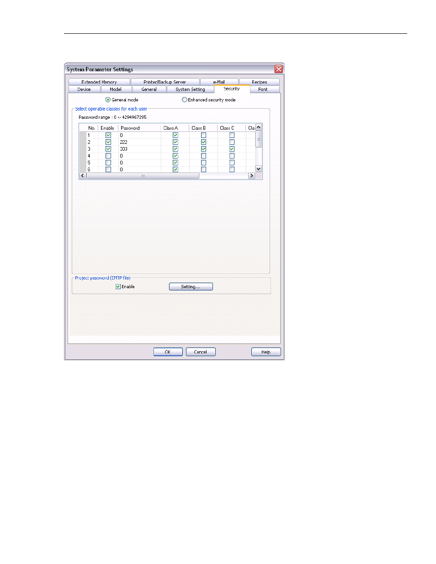Toggle Enable checkbox for user 2
436x564 pixels.
click(x=108, y=142)
